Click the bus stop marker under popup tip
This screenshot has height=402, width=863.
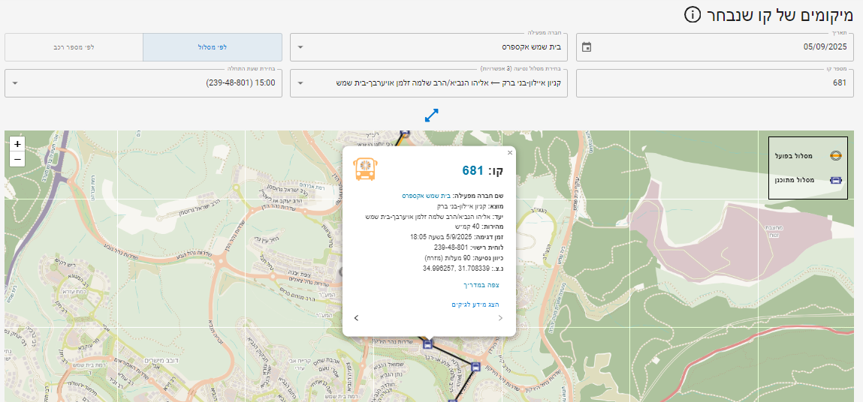click(x=427, y=344)
